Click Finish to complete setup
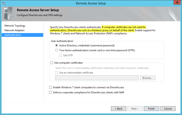This screenshot has width=182, height=115. (151, 108)
